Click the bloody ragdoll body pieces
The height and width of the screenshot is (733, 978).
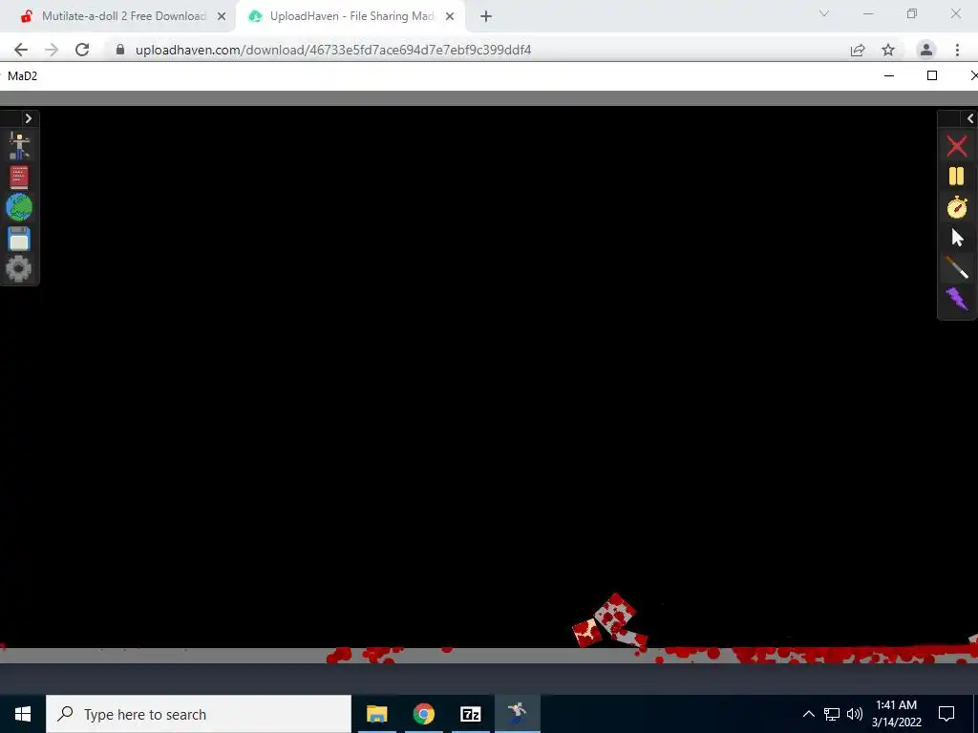click(x=610, y=620)
